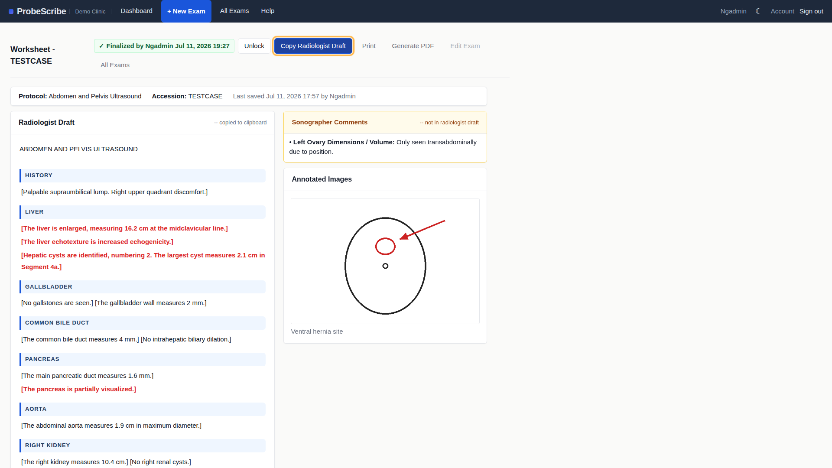The image size is (832, 468).
Task: Click the hepatic cysts finding text
Action: pos(143,261)
